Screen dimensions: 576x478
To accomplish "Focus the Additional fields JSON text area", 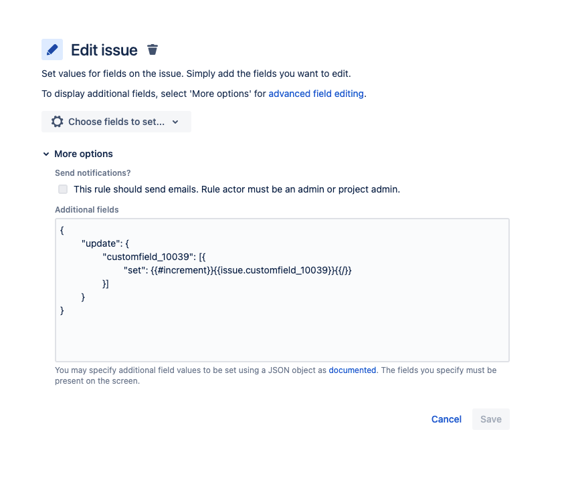I will pyautogui.click(x=282, y=290).
